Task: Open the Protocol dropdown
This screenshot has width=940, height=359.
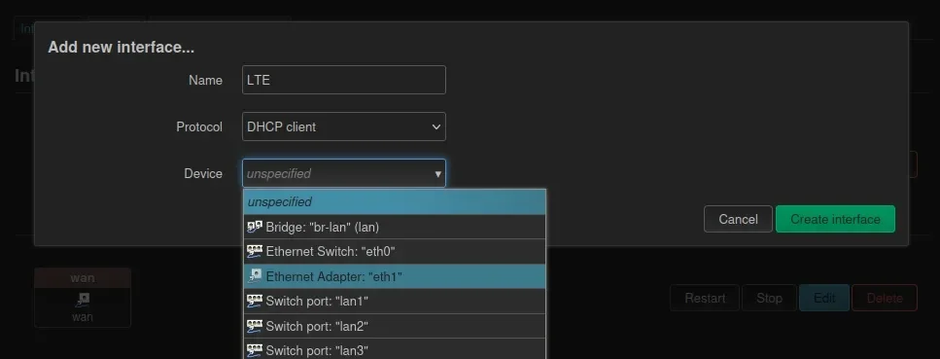Action: (x=343, y=126)
